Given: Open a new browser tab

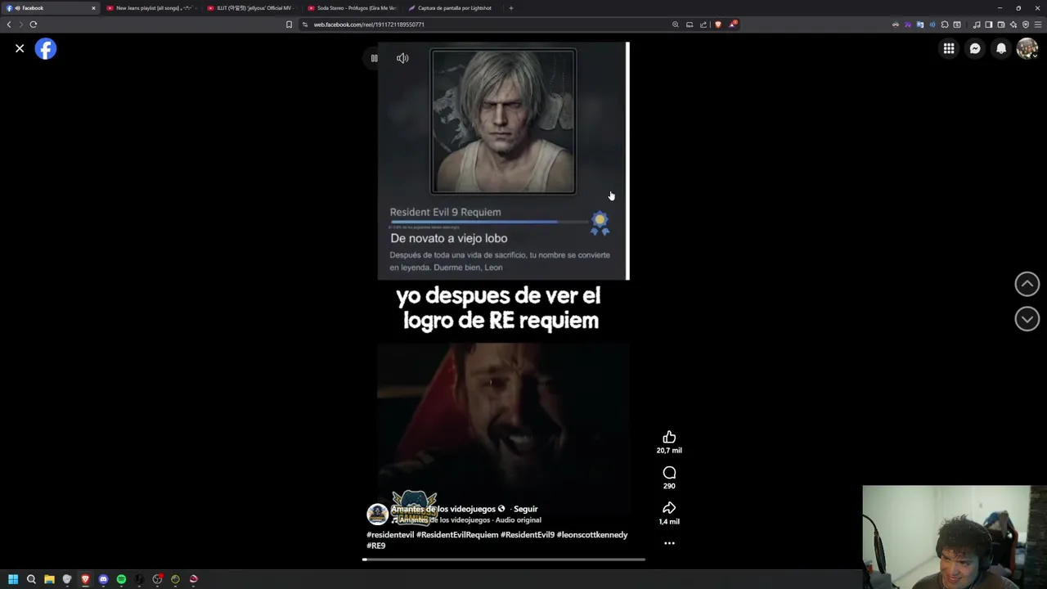Looking at the screenshot, I should point(511,8).
